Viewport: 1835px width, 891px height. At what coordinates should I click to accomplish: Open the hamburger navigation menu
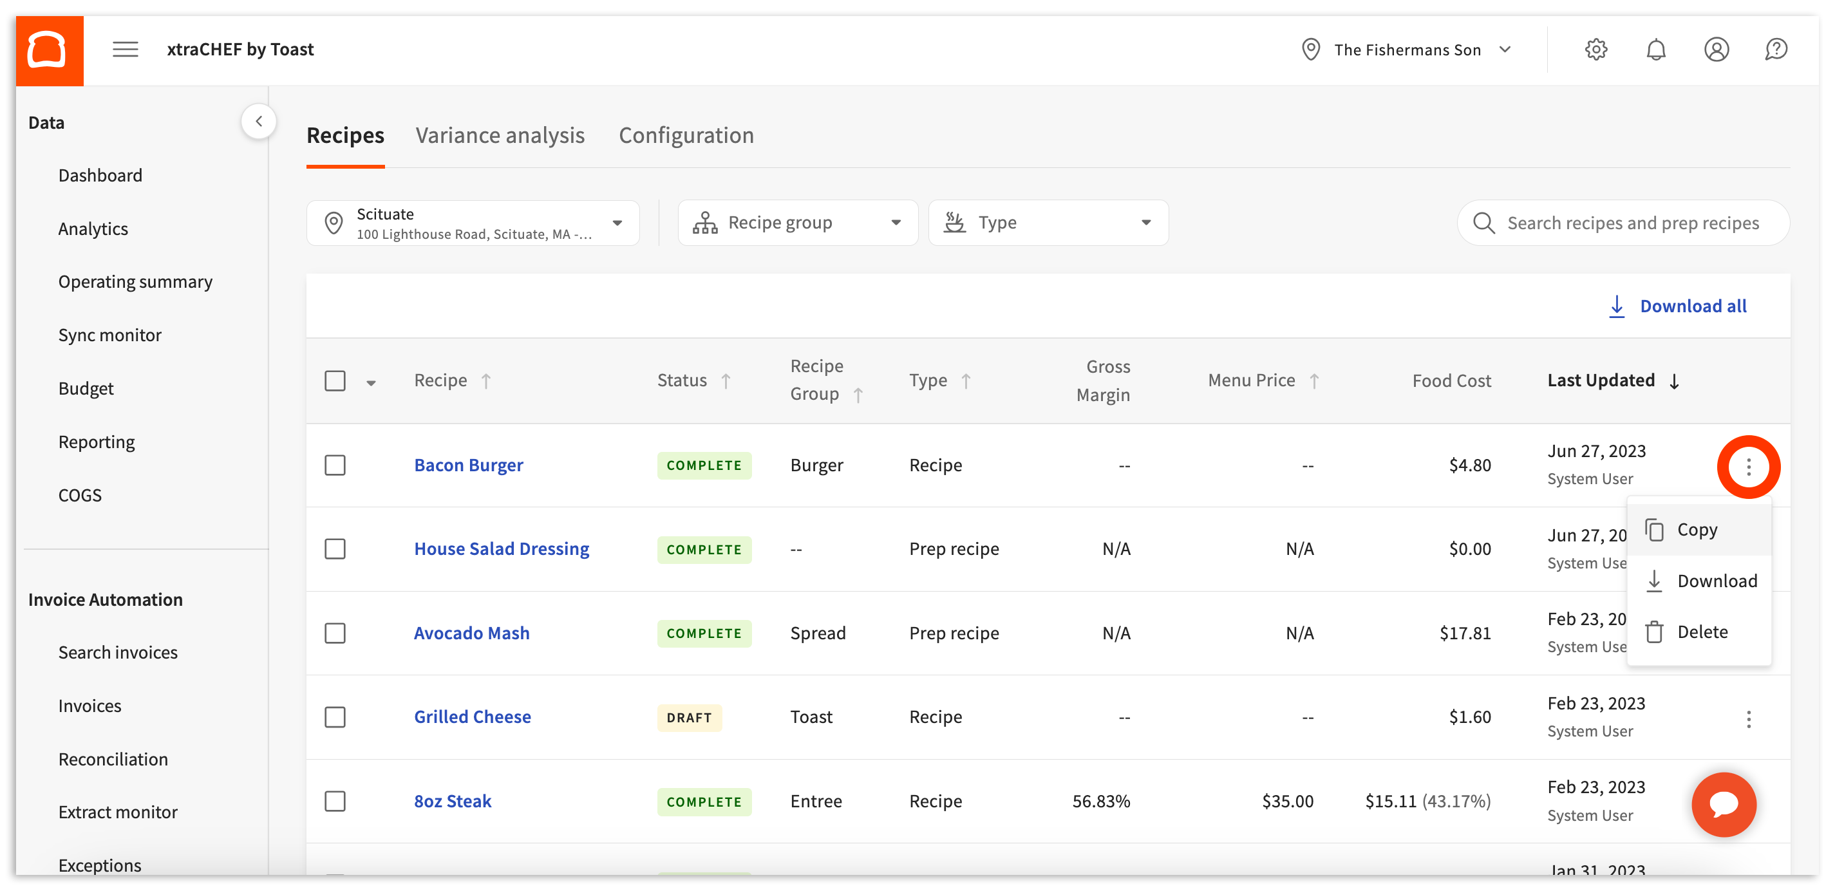pos(126,49)
